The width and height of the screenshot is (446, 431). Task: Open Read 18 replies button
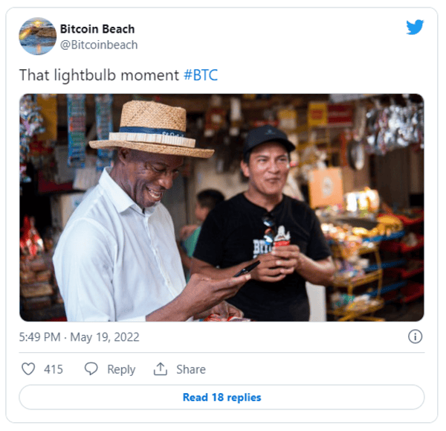point(222,398)
